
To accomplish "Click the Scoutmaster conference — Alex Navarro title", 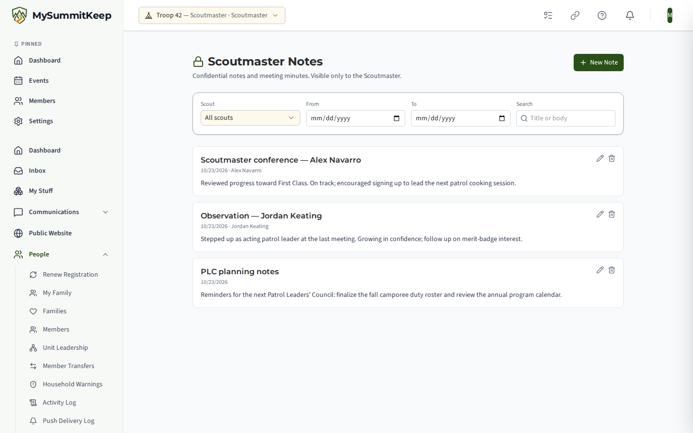I will pyautogui.click(x=281, y=160).
